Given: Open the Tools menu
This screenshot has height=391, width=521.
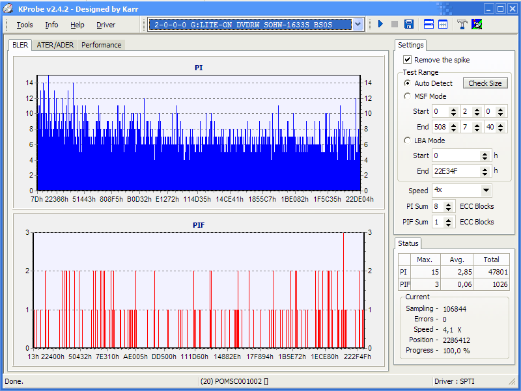Looking at the screenshot, I should tap(25, 25).
